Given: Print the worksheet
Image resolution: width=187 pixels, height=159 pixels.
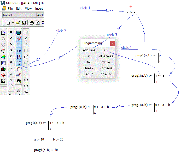Looking at the screenshot, I should tap(32, 23).
